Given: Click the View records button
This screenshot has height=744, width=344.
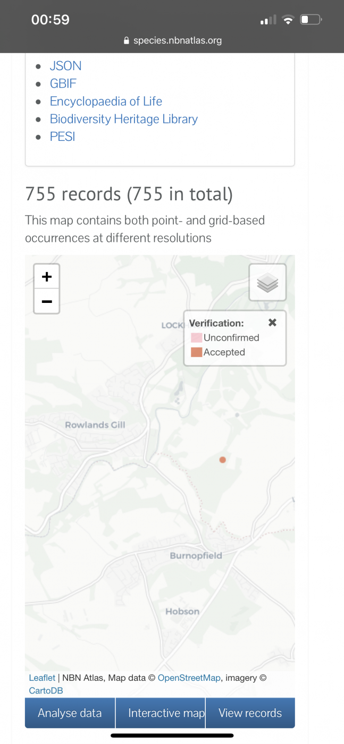Looking at the screenshot, I should 250,713.
